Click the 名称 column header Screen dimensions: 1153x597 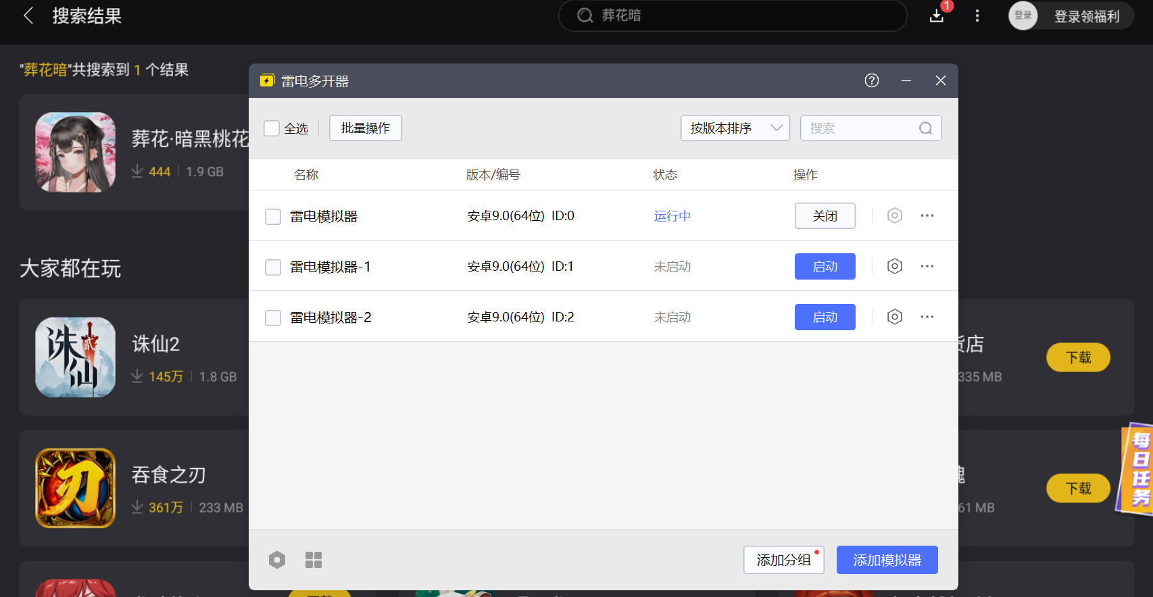click(306, 175)
